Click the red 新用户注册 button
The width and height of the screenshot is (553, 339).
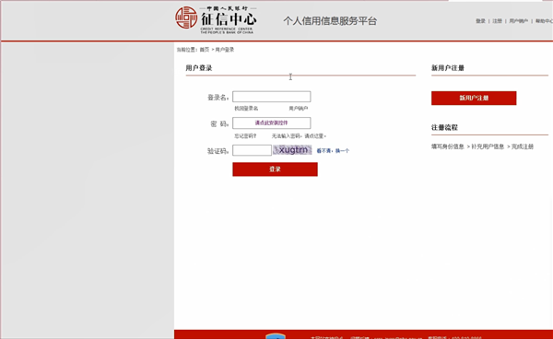(x=474, y=98)
